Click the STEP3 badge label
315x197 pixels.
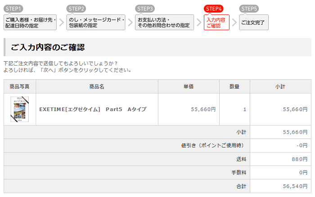(145, 9)
